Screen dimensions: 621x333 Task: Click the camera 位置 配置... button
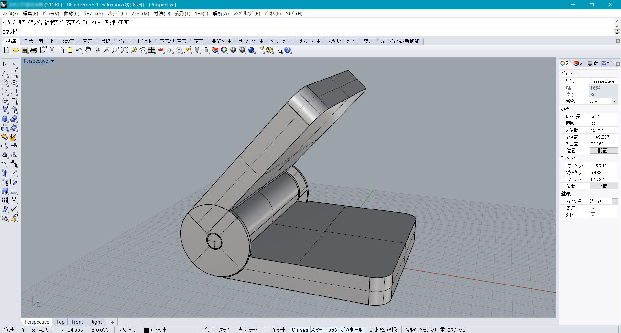(x=604, y=151)
